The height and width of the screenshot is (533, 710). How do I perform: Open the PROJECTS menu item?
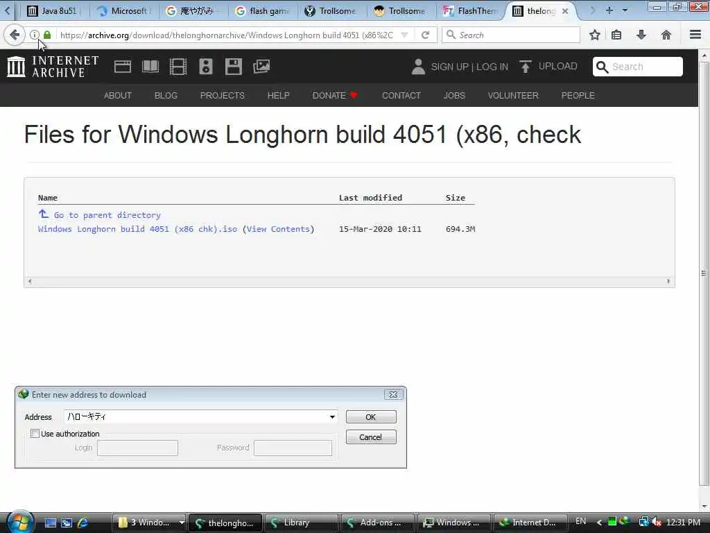coord(222,96)
